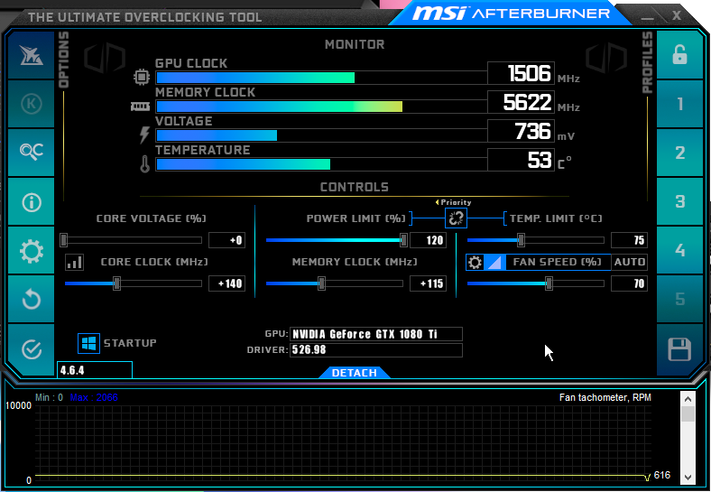Screen dimensions: 711x492
Task: Close Afterburner with the X button
Action: [x=676, y=15]
